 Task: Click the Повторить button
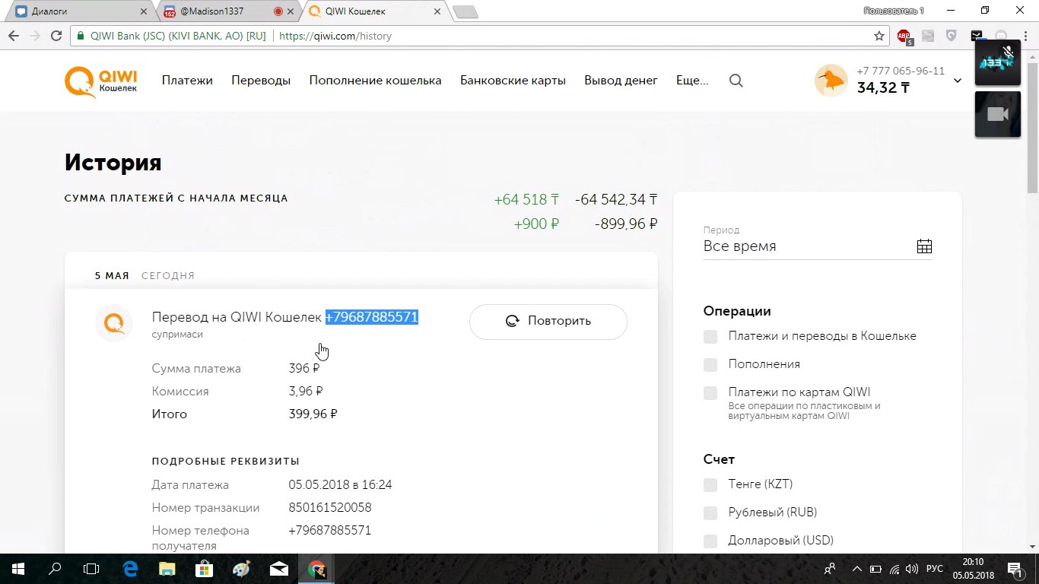(x=548, y=321)
